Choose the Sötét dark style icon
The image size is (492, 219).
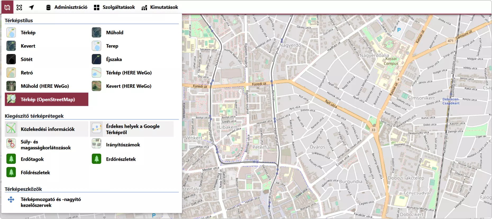(11, 59)
